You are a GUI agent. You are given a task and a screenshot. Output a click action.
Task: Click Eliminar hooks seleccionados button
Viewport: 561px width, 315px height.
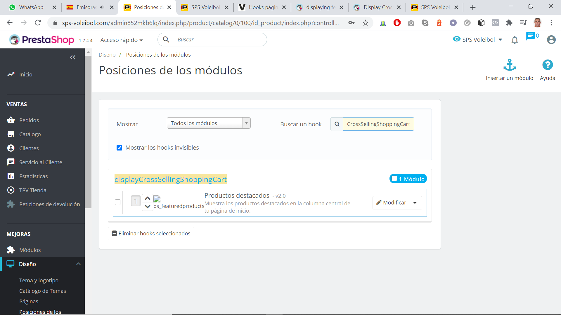[x=151, y=234]
